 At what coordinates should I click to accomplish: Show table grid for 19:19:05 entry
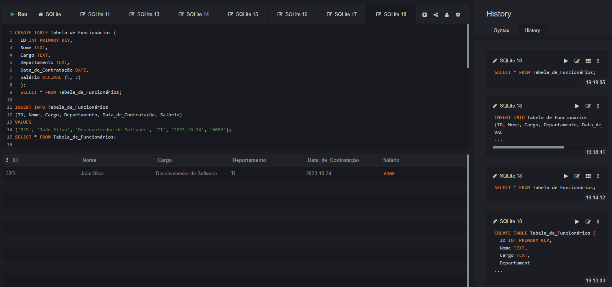588,61
